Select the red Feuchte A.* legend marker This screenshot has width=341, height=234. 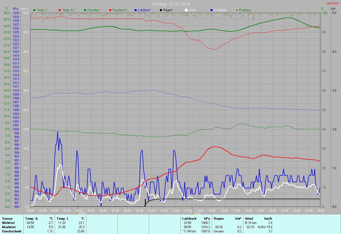[x=110, y=10]
